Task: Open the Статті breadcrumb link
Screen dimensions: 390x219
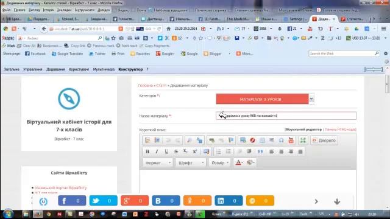Action: point(161,85)
